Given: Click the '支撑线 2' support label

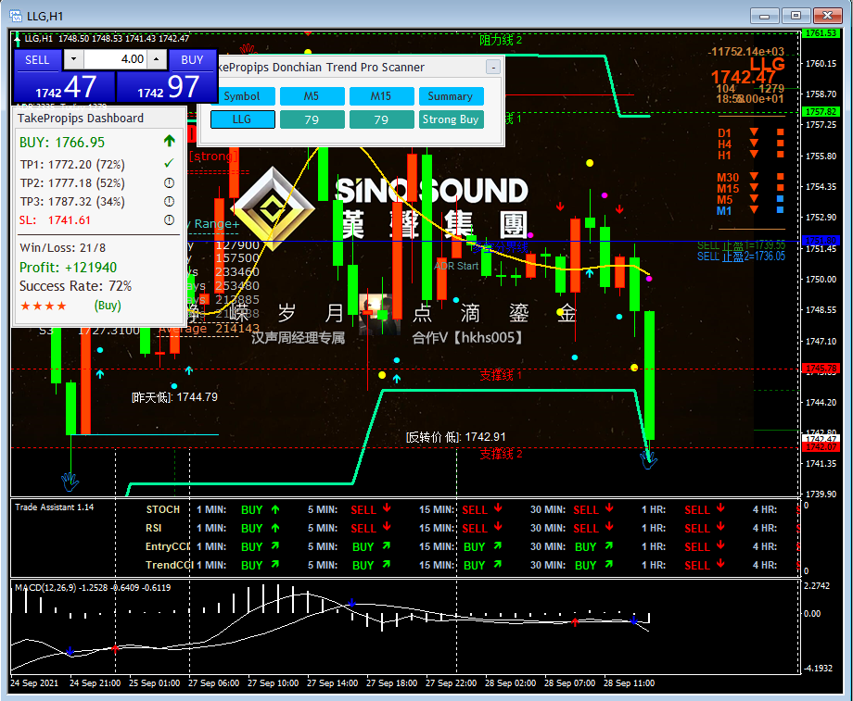Looking at the screenshot, I should 501,454.
